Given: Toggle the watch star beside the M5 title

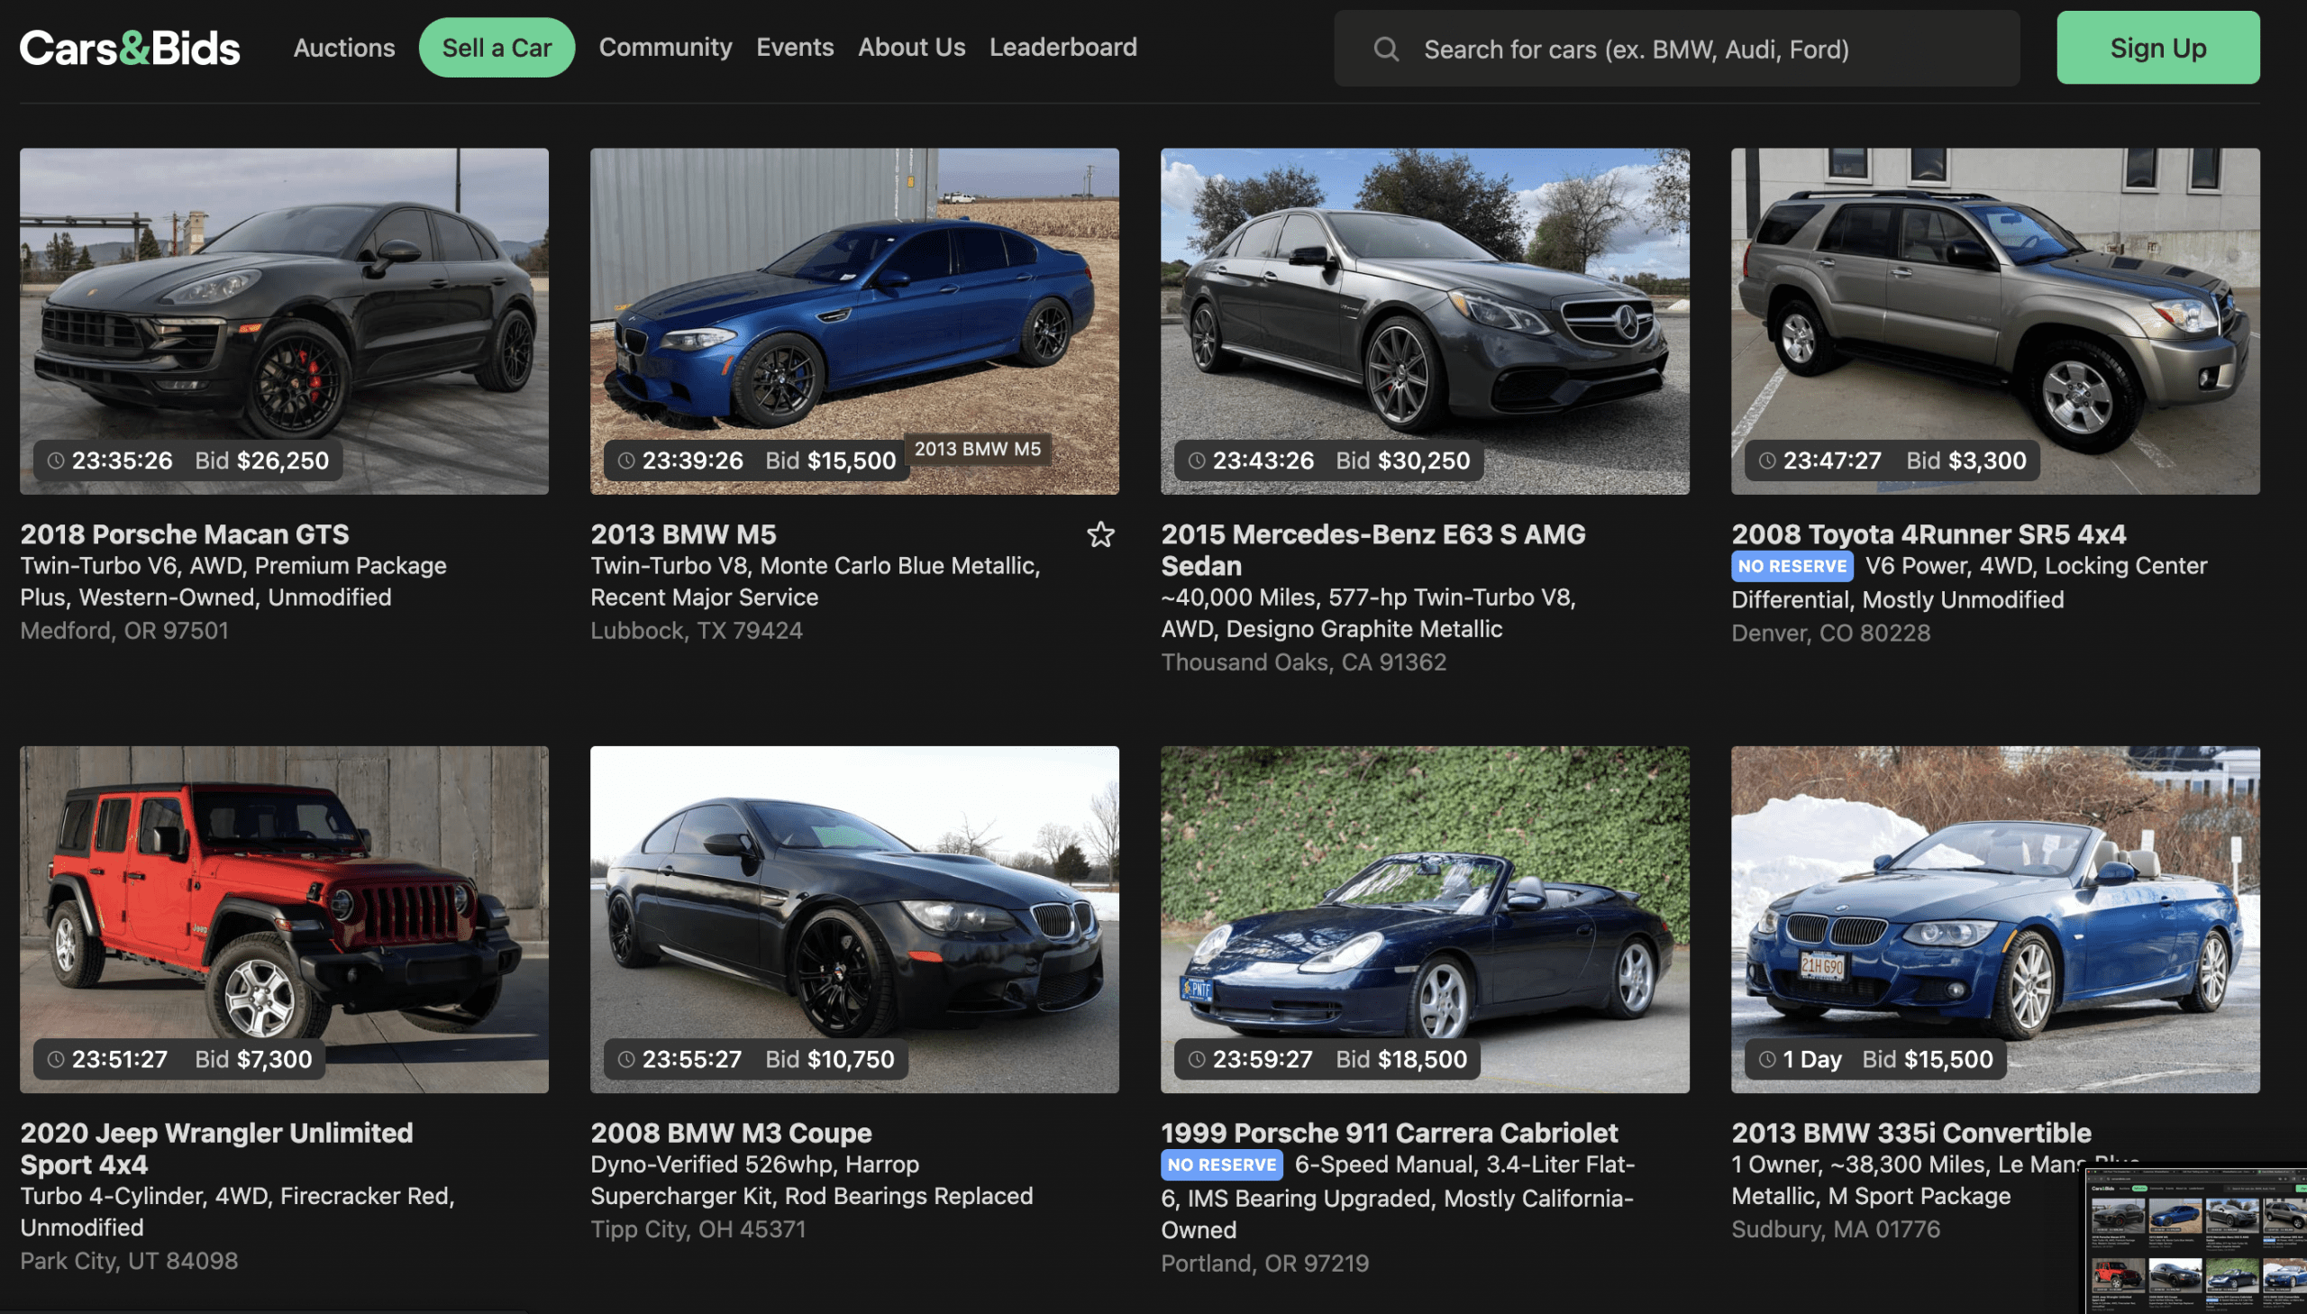Looking at the screenshot, I should 1100,535.
